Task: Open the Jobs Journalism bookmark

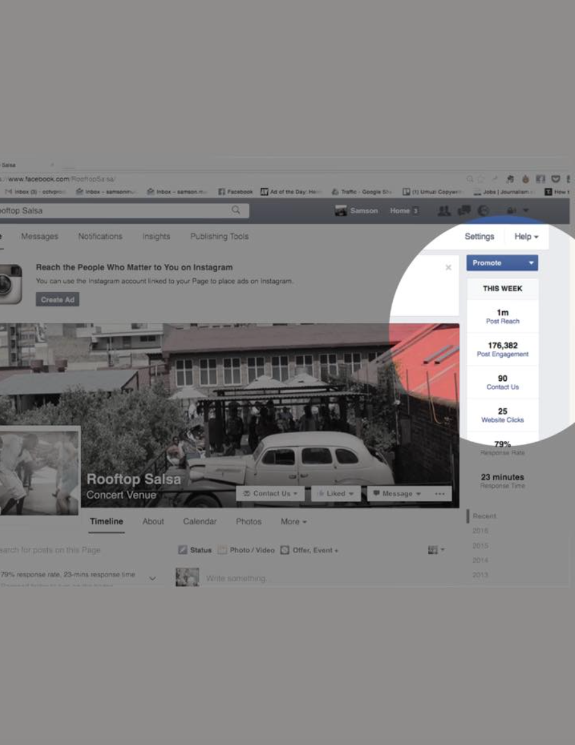Action: point(503,192)
